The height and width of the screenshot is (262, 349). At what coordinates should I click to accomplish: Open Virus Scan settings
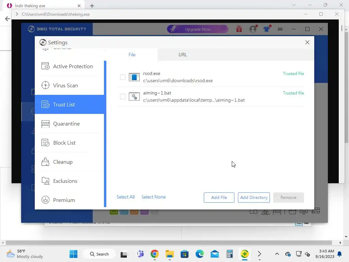pyautogui.click(x=70, y=85)
